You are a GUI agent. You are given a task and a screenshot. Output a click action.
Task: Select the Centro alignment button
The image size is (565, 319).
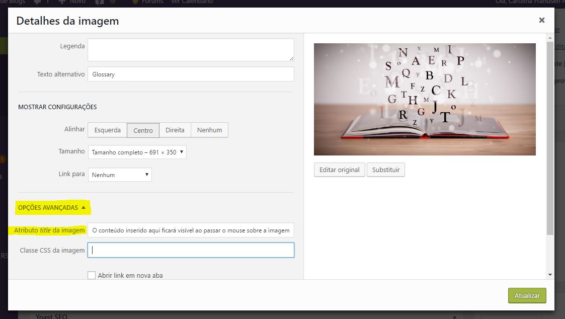pos(143,130)
